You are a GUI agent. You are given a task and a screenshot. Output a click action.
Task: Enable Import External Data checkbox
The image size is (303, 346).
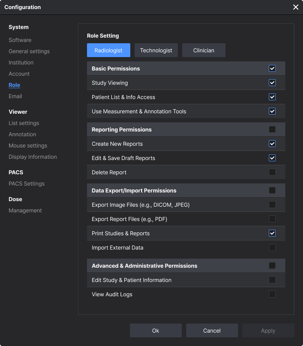coord(272,247)
